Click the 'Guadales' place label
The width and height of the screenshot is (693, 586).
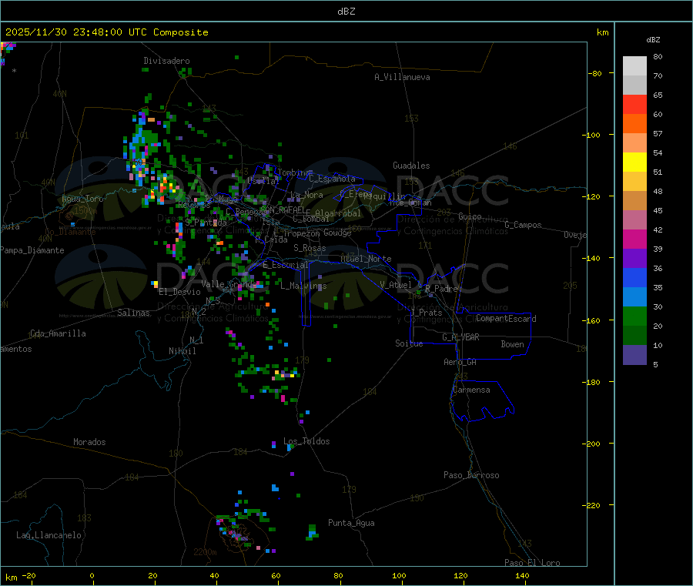(411, 166)
